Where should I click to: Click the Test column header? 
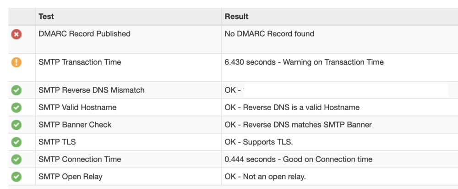pos(46,17)
